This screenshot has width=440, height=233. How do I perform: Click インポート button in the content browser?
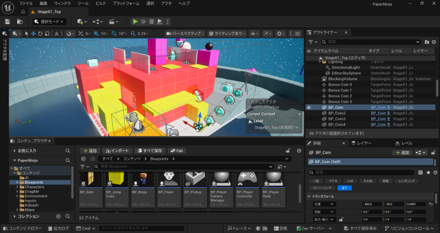[x=117, y=151]
